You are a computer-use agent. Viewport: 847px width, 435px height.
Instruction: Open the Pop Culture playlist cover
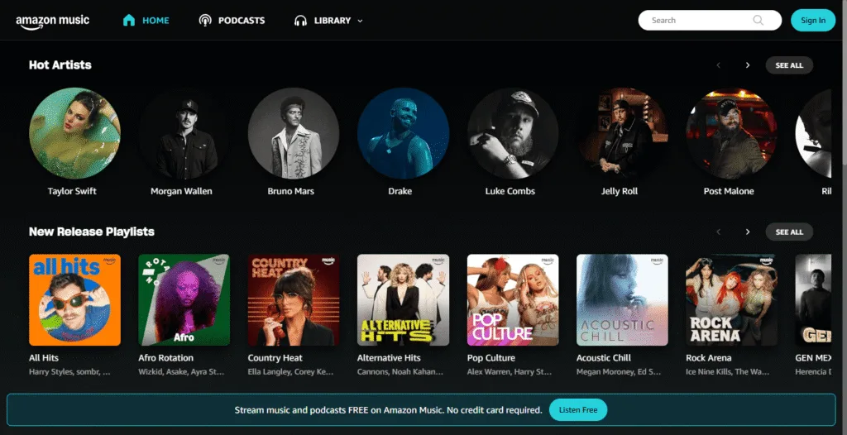pyautogui.click(x=513, y=300)
